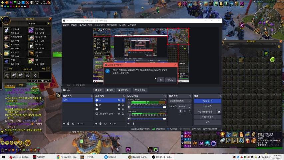Go to previous page in WoW merchant window
This screenshot has height=160, width=284.
(6, 69)
